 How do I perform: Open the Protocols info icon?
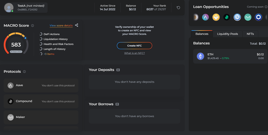[24, 72]
